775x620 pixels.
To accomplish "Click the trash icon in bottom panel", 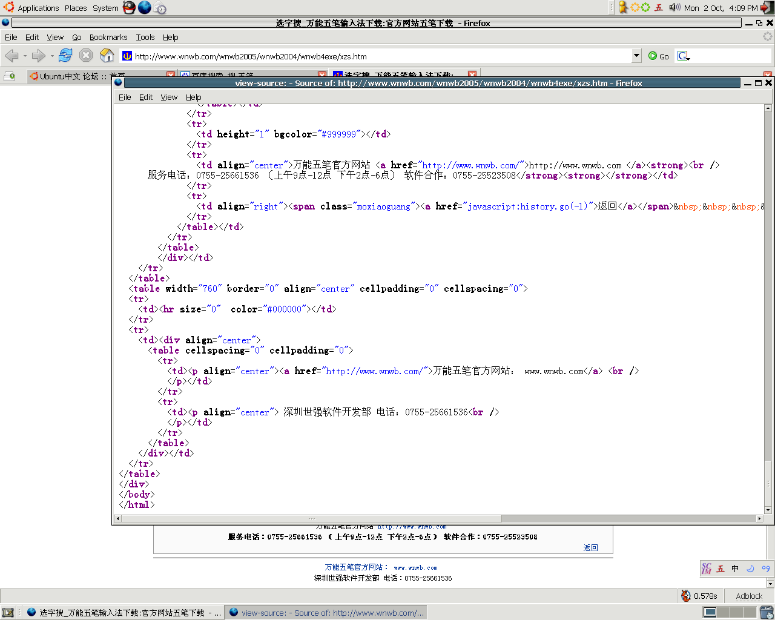I will coord(767,613).
